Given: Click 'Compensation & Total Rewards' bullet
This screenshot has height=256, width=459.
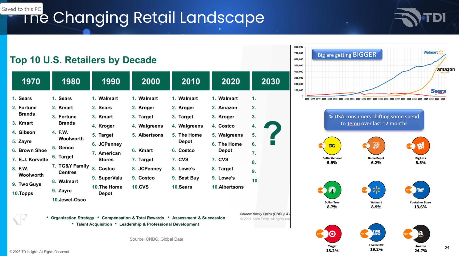Looking at the screenshot, I should [x=133, y=218].
